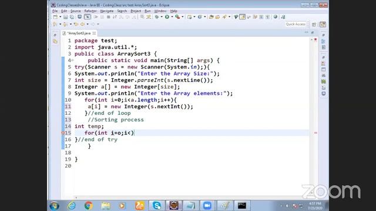Select the ArraySort3.java editor tab
Screen dimensions: 376x211
point(79,33)
